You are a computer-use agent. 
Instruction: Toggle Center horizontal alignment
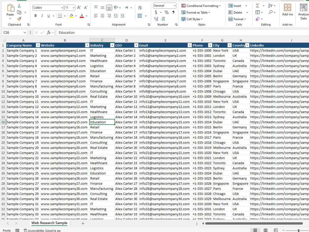(103, 16)
